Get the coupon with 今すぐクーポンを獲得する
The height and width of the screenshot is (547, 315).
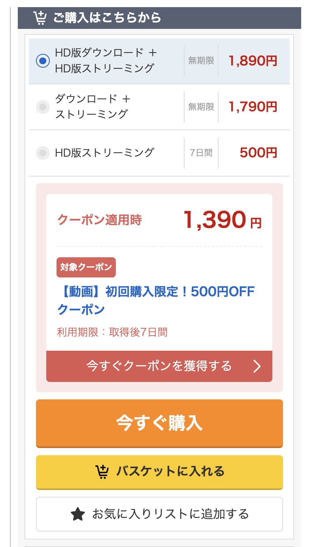[x=159, y=366]
